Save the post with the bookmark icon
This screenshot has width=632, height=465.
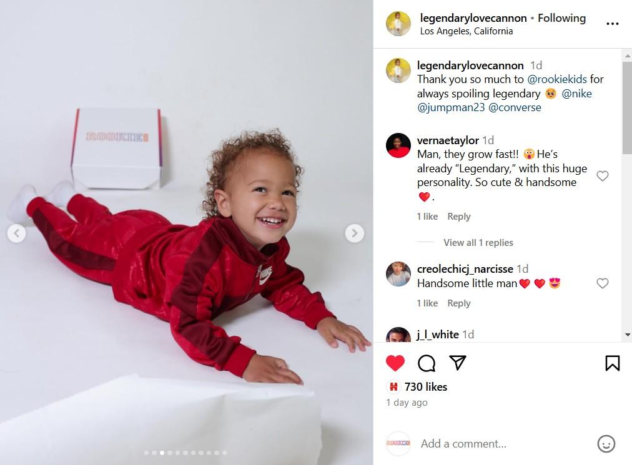[612, 363]
